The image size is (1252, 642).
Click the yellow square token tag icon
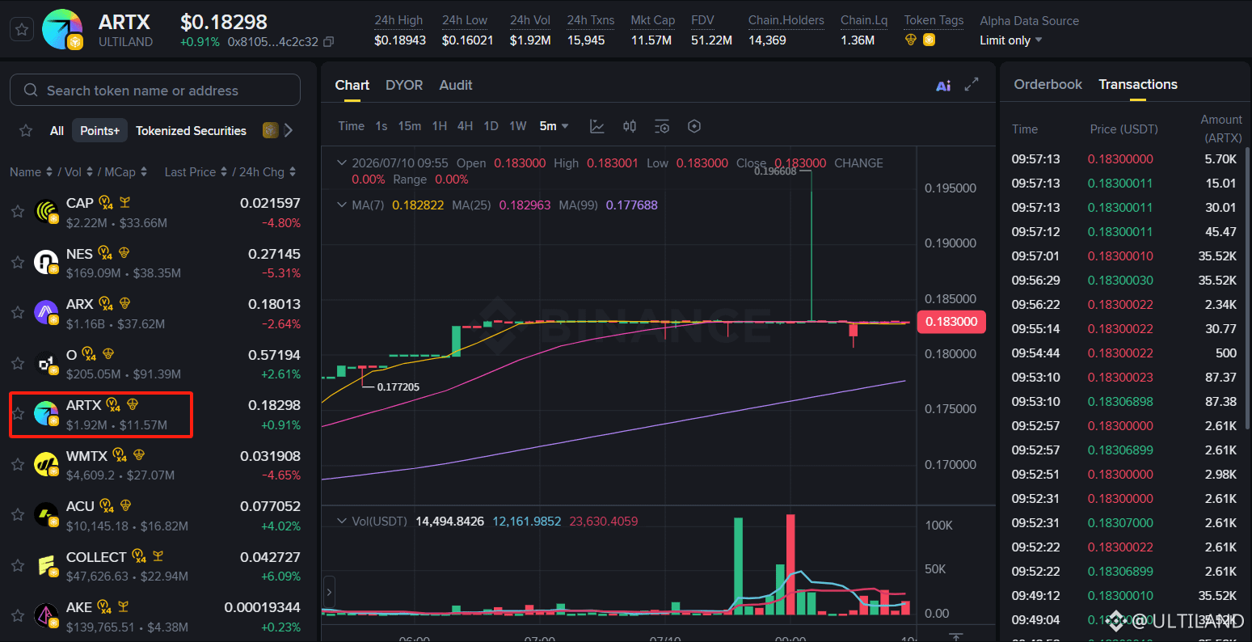click(929, 40)
